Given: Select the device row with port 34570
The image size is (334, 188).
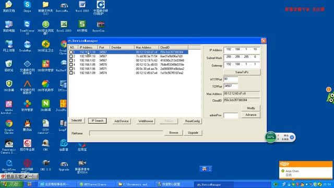Looking at the screenshot, I should tap(129, 65).
